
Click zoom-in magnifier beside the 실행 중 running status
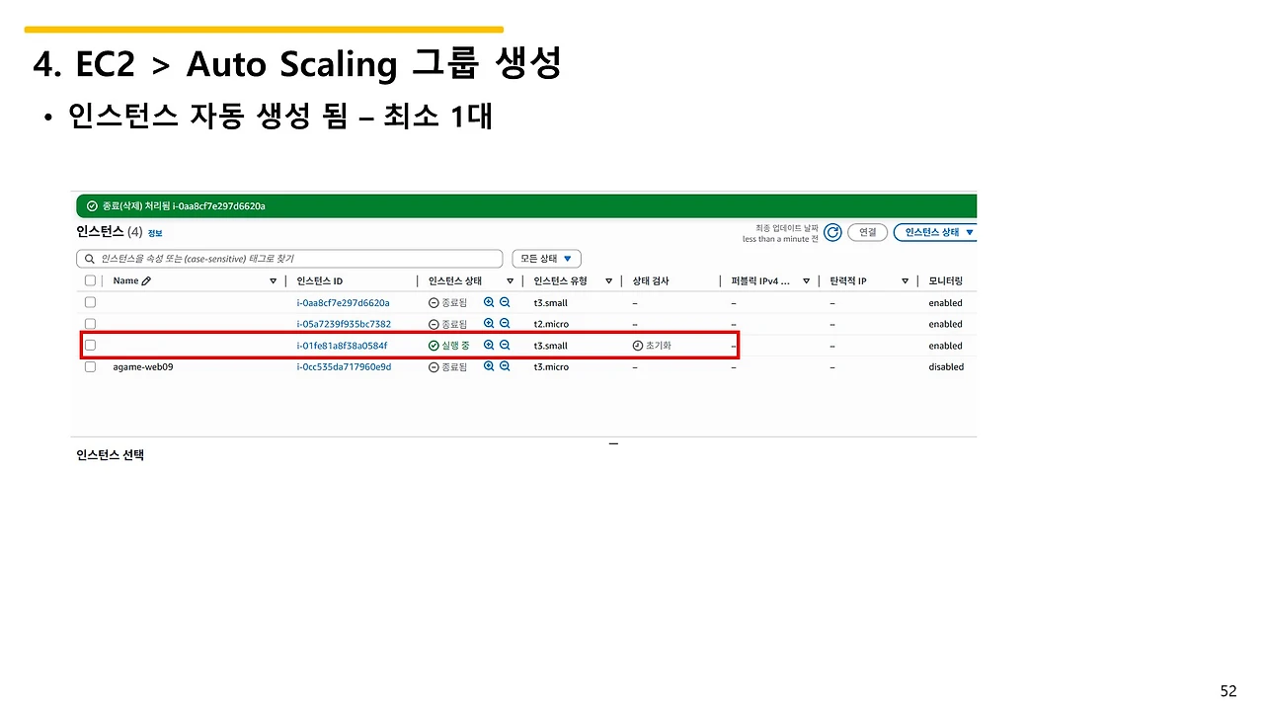(x=489, y=345)
